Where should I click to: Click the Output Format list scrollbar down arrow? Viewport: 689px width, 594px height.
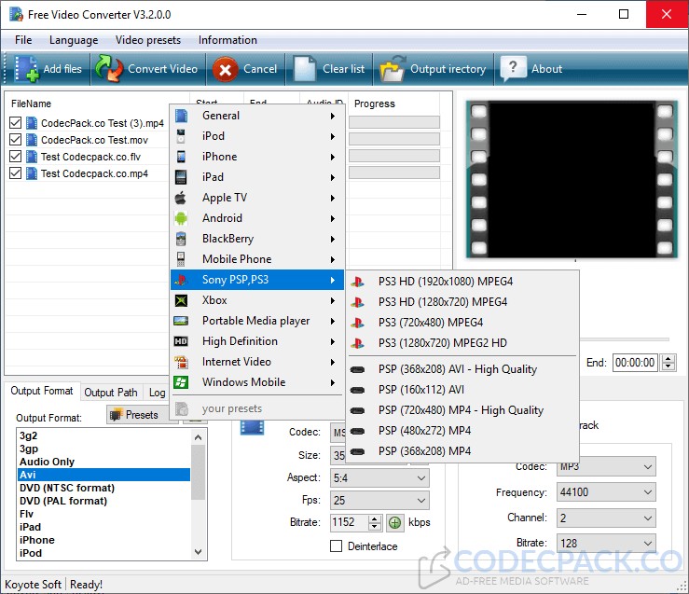click(x=199, y=552)
